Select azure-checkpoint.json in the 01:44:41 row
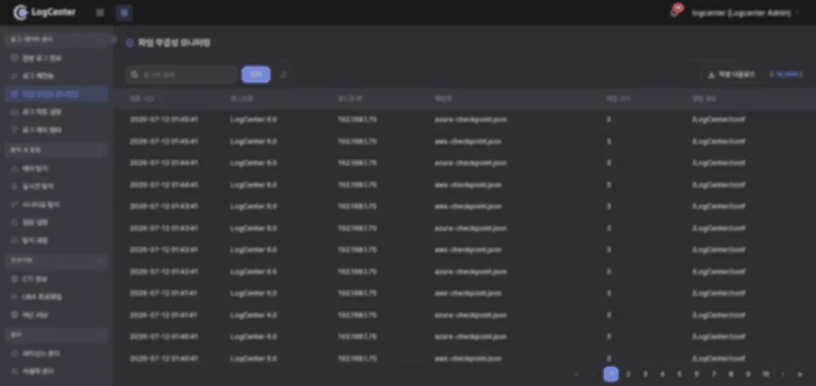 tap(471, 163)
